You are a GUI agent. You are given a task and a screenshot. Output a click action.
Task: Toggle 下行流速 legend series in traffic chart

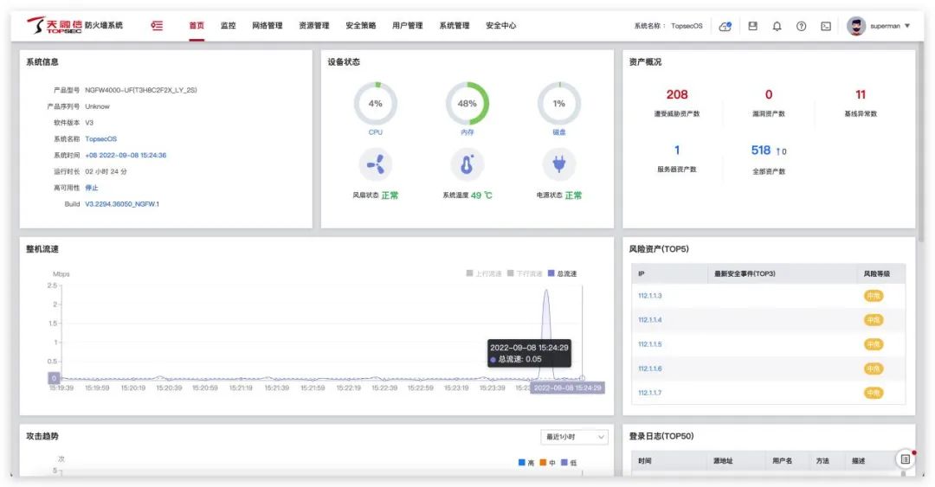tap(525, 273)
